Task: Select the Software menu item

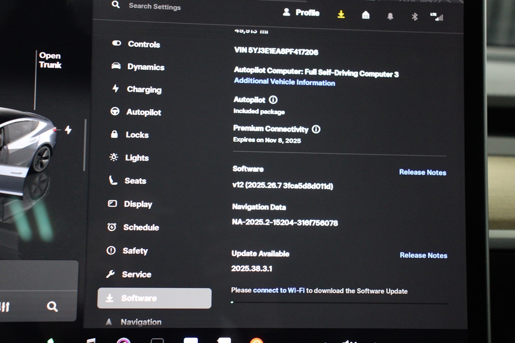Action: [x=154, y=298]
